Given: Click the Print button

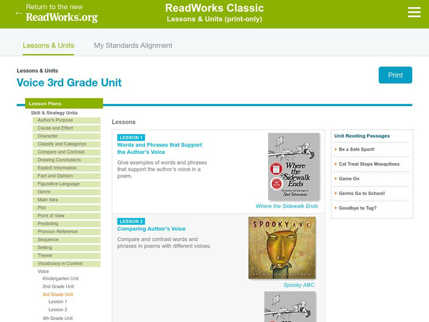Looking at the screenshot, I should (395, 75).
